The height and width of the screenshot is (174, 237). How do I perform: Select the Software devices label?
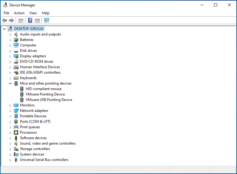point(33,138)
